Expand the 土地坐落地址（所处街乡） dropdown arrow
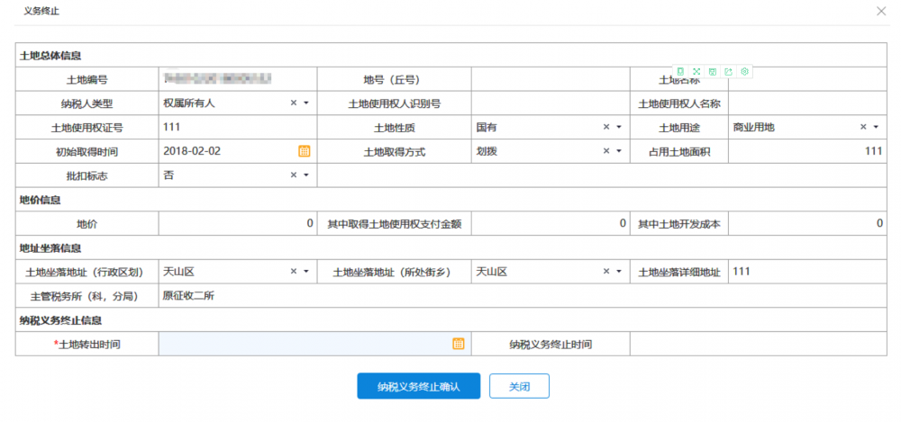Image resolution: width=901 pixels, height=422 pixels. [619, 272]
